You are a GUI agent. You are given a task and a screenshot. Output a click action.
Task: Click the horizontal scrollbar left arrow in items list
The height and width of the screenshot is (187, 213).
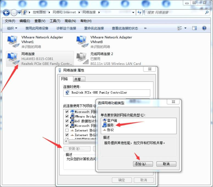(x=66, y=141)
